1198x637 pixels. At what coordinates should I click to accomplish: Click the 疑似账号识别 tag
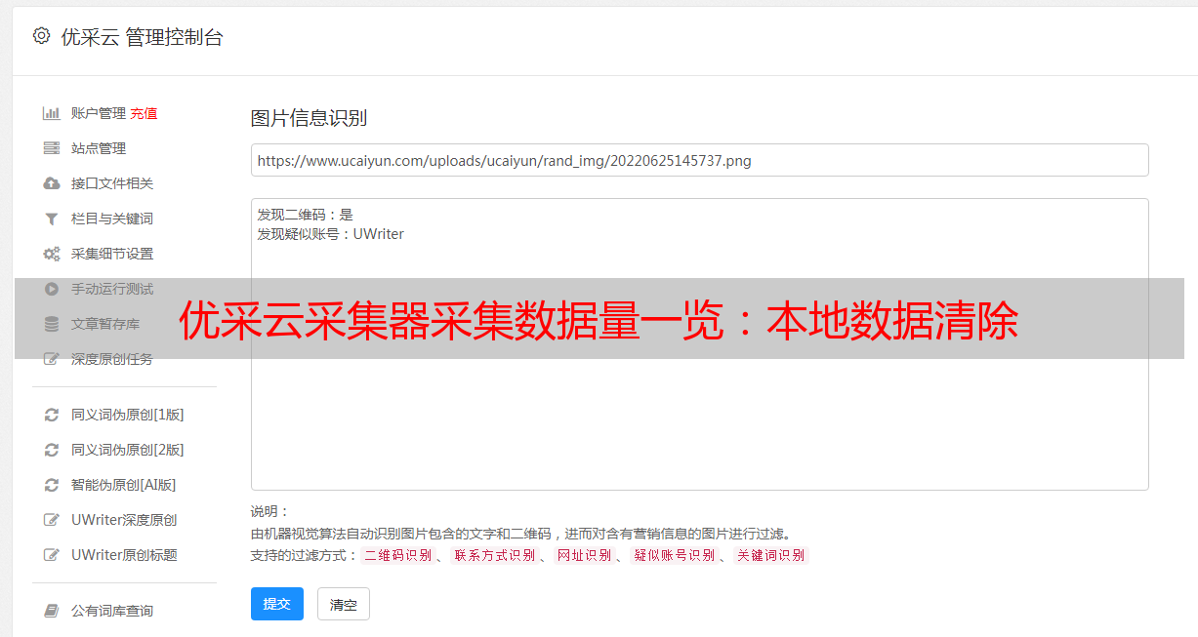[674, 555]
